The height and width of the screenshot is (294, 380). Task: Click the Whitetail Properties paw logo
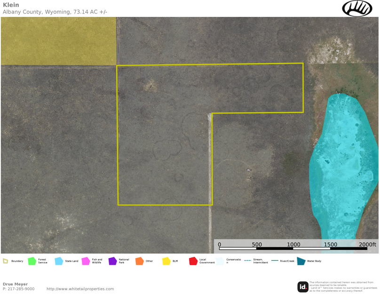(x=357, y=8)
